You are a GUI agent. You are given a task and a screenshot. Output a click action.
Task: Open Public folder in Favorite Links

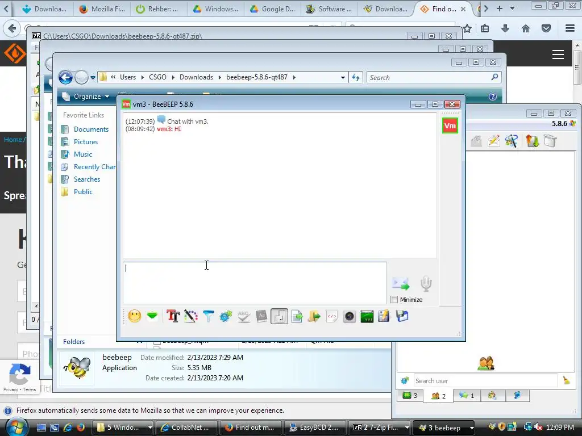pyautogui.click(x=83, y=192)
